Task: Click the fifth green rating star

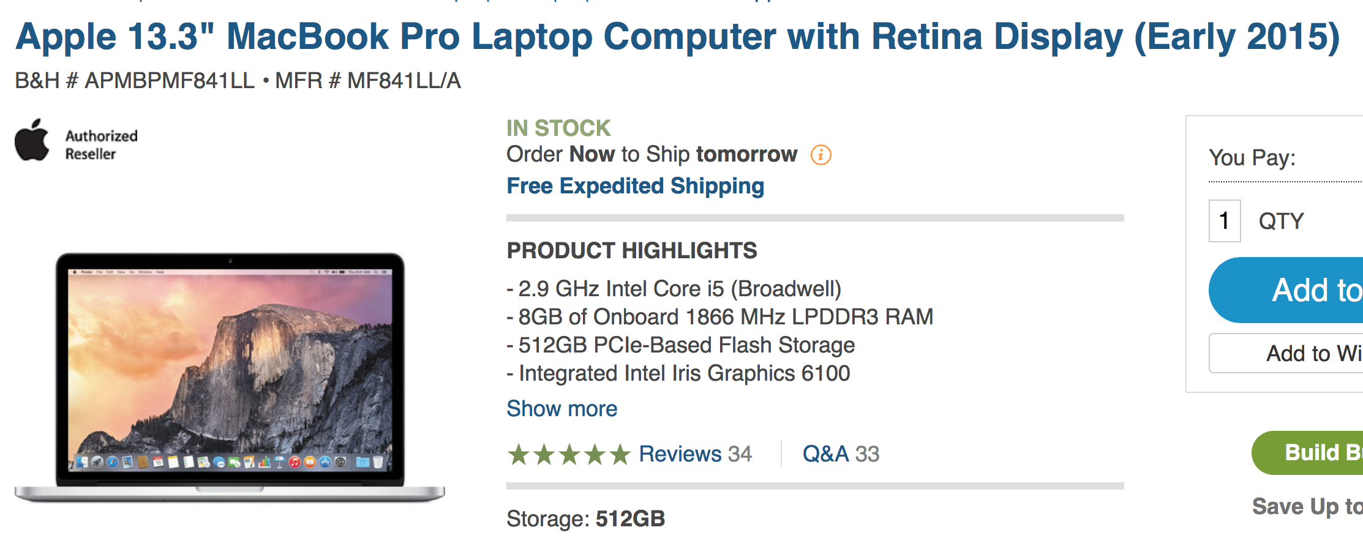Action: tap(620, 454)
